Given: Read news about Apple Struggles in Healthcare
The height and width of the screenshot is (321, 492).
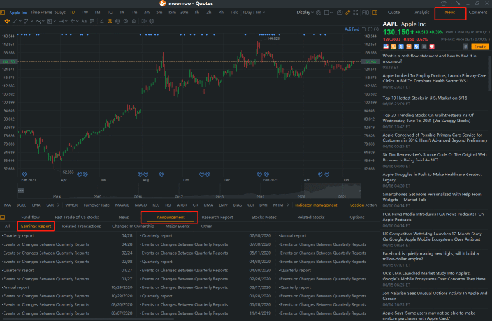Looking at the screenshot, I should [x=431, y=177].
